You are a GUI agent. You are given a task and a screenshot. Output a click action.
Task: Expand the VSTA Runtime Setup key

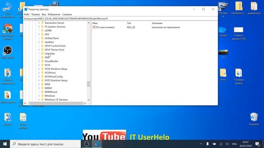coord(39,69)
